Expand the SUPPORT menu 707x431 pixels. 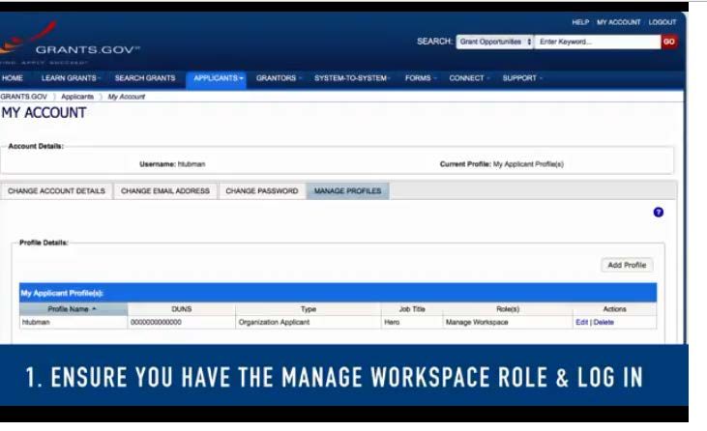tap(521, 78)
